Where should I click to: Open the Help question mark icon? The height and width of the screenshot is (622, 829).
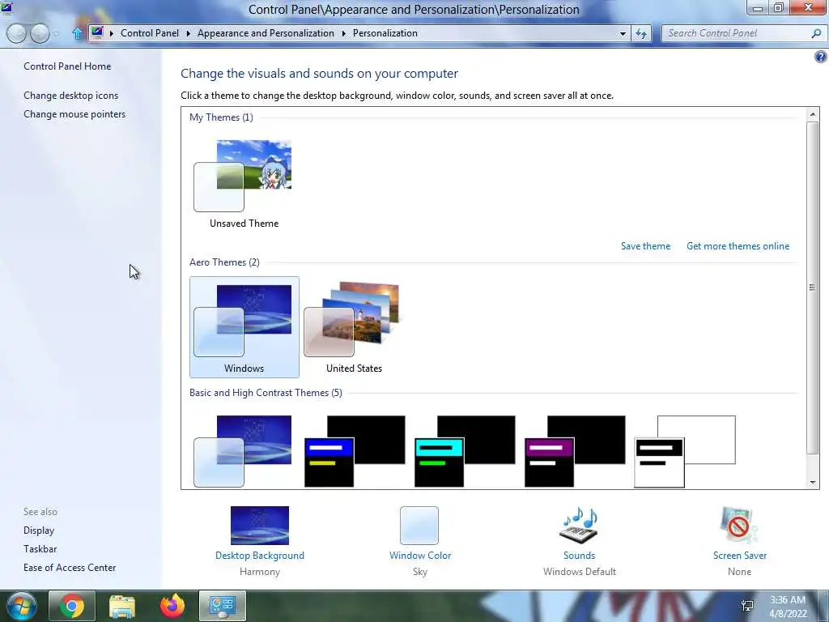pyautogui.click(x=821, y=57)
